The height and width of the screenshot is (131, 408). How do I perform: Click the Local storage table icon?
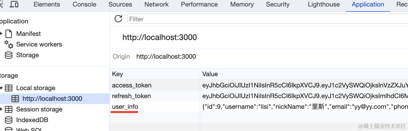pos(9,88)
